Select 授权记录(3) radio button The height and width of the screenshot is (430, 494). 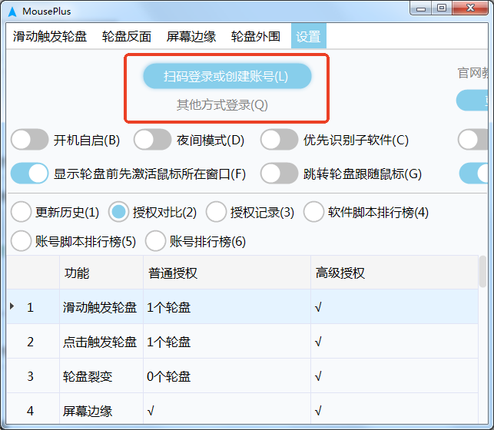click(216, 212)
